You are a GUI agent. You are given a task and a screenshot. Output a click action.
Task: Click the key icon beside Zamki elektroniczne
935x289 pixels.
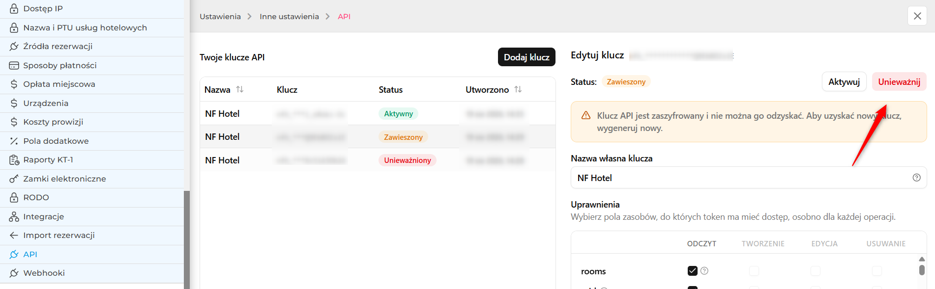click(14, 179)
